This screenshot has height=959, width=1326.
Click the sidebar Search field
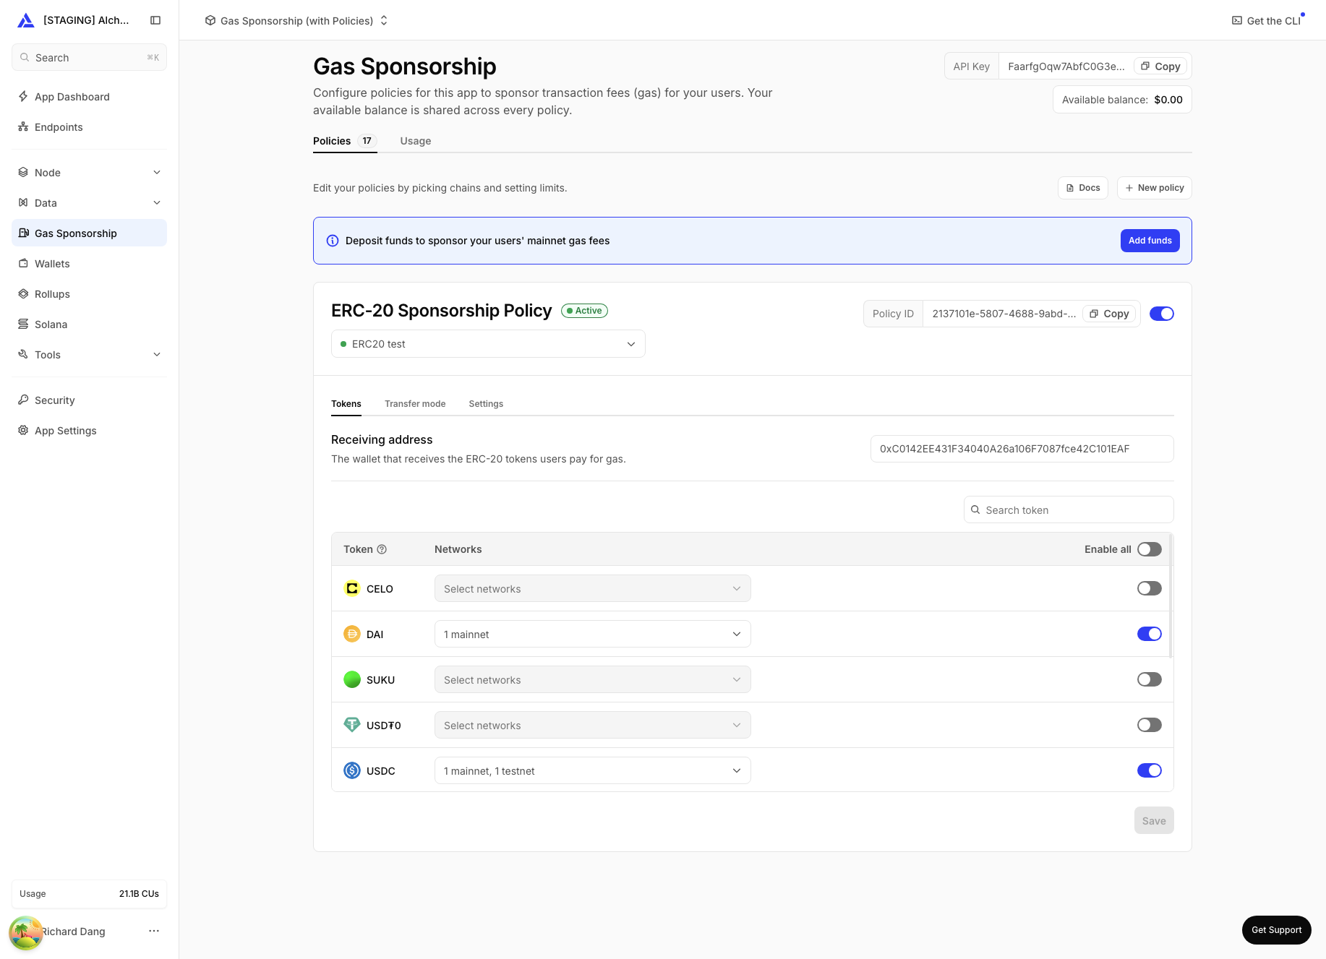point(89,57)
